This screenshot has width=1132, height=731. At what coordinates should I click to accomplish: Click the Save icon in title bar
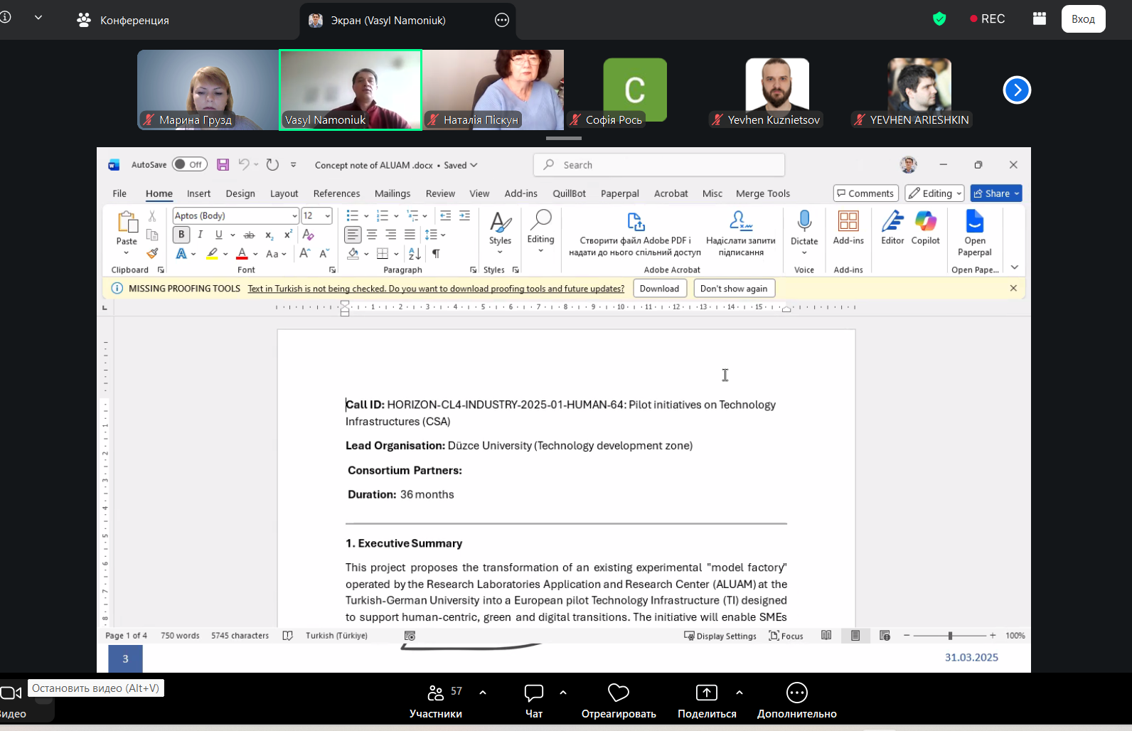click(223, 165)
